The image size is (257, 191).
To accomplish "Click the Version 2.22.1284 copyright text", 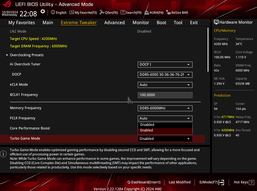I will pyautogui.click(x=127, y=189).
